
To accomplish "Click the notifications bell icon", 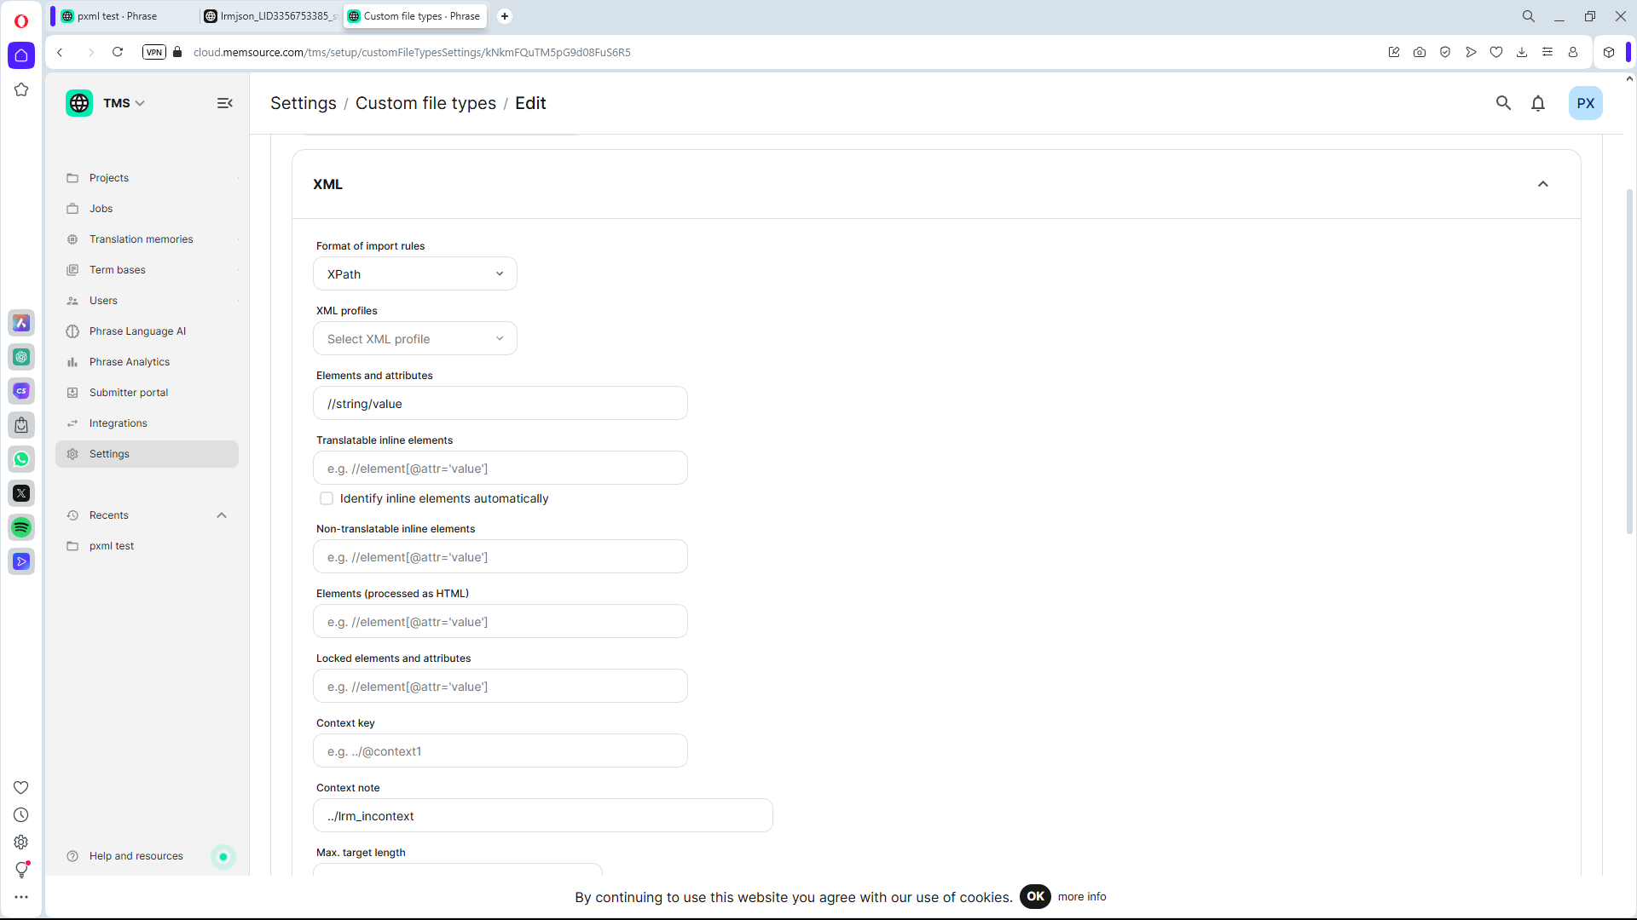I will pyautogui.click(x=1538, y=103).
